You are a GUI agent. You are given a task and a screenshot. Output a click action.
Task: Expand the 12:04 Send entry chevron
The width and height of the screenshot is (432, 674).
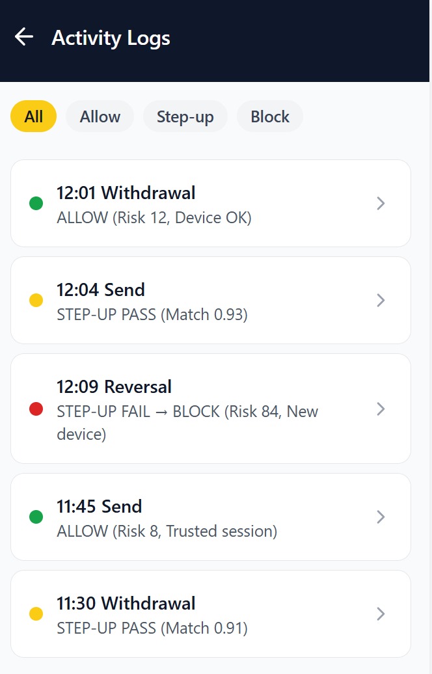(x=381, y=301)
